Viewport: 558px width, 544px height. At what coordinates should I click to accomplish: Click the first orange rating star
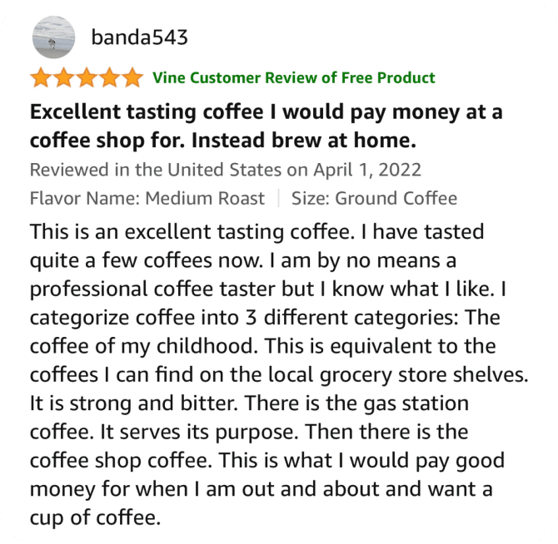40,78
